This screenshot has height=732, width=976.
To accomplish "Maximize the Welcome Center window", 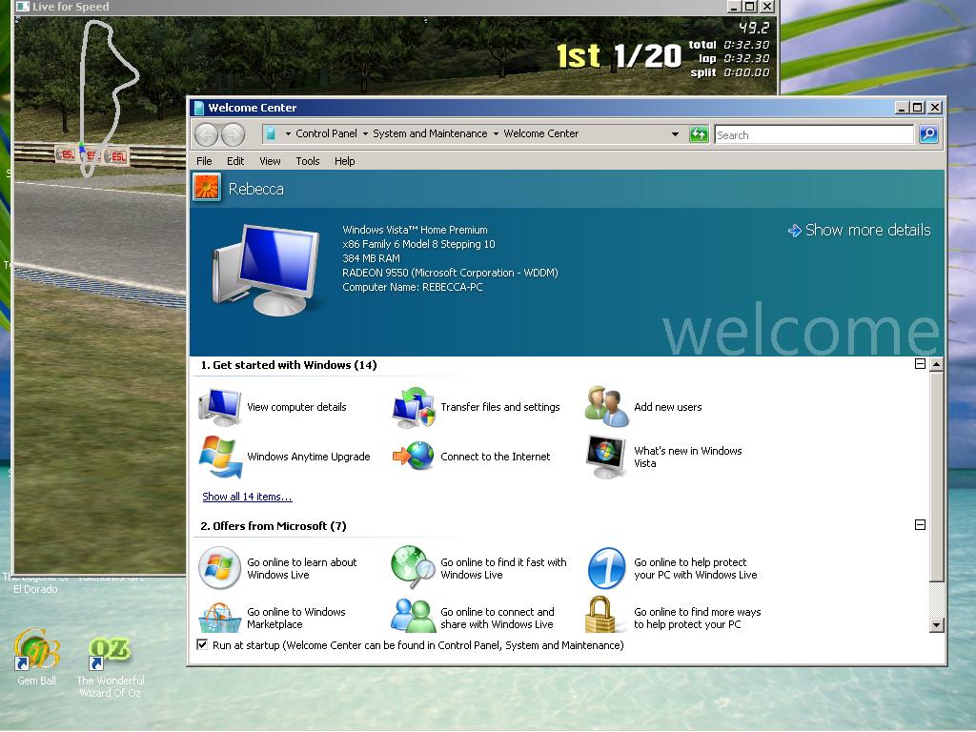I will click(x=918, y=107).
